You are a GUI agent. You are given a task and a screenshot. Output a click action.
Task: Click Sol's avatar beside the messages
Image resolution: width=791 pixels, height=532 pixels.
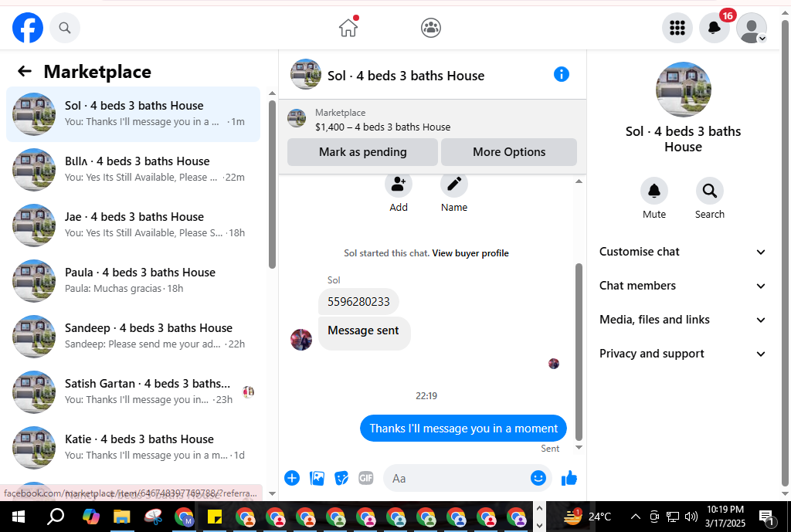point(301,340)
